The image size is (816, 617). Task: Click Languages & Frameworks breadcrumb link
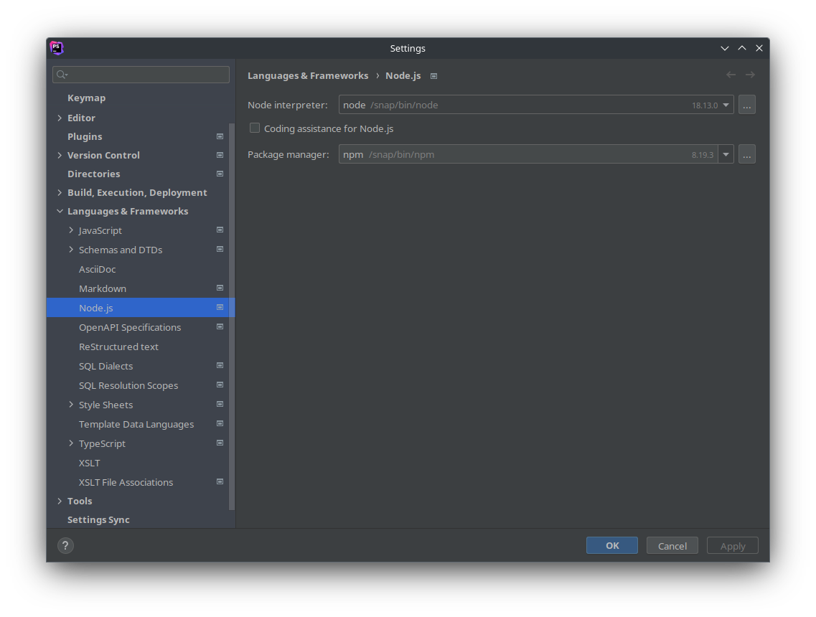(308, 75)
